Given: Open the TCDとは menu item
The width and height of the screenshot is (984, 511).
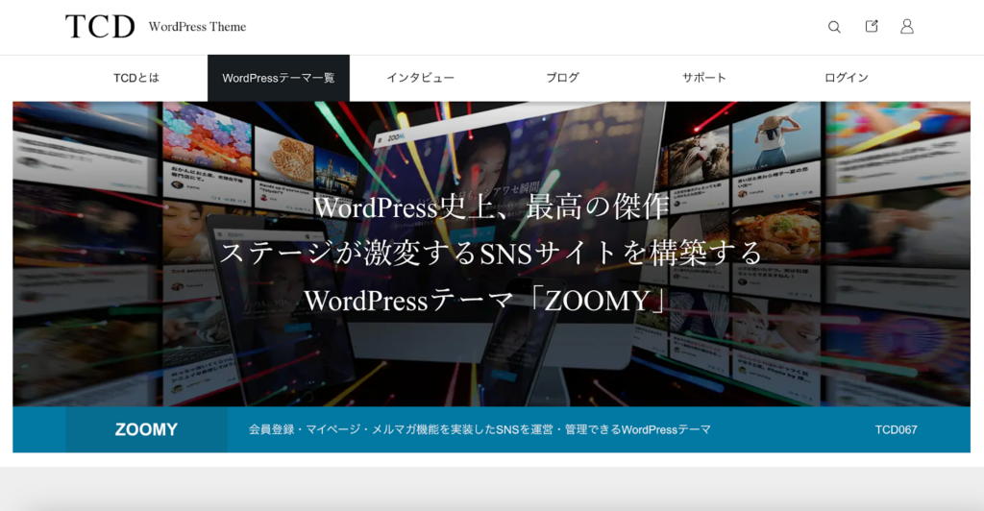Looking at the screenshot, I should (x=136, y=78).
